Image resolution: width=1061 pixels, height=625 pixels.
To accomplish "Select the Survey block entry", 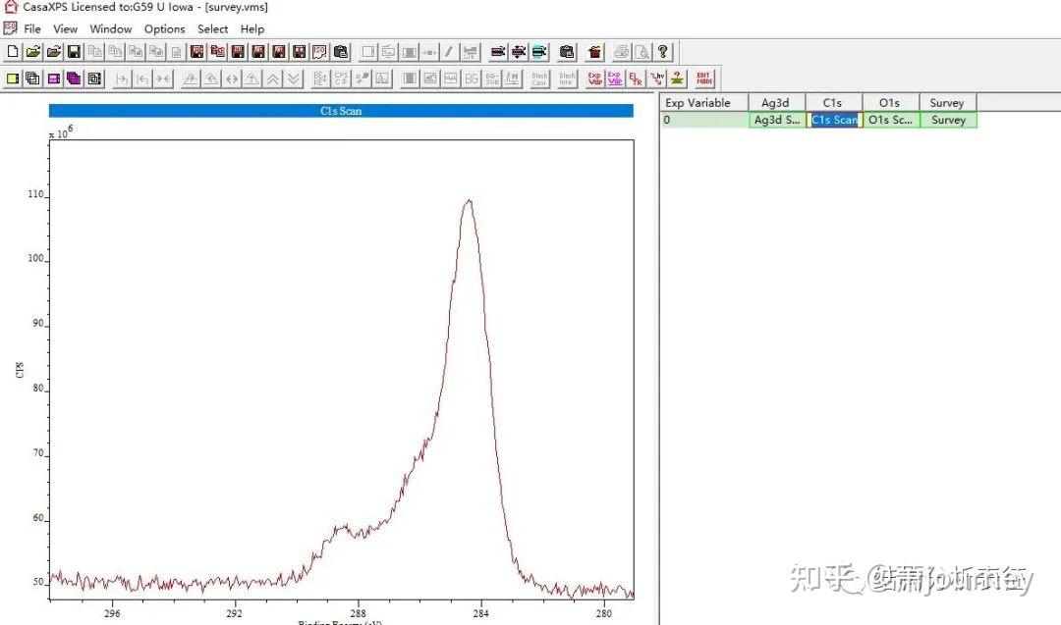I will click(x=947, y=120).
